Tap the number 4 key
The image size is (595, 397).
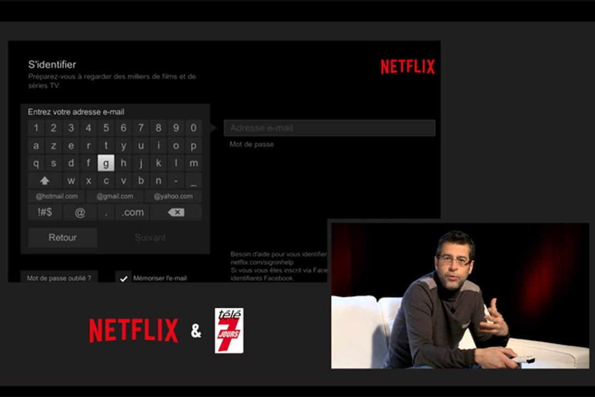[88, 128]
